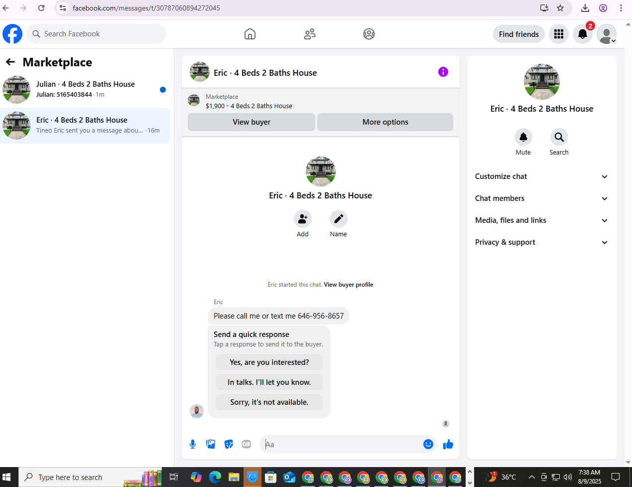Click the Windows Start button
The image size is (632, 487).
[x=6, y=477]
